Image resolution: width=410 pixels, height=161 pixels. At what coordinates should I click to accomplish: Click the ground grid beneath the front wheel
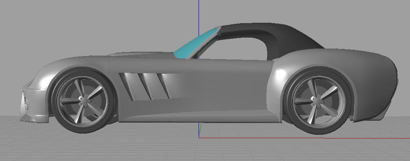83,145
